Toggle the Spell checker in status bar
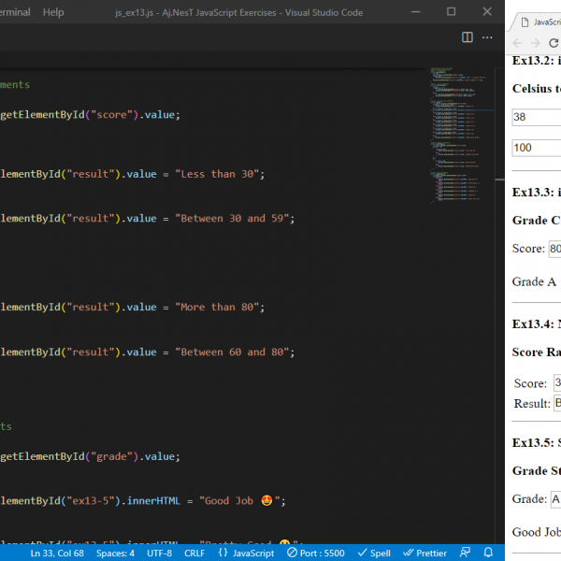This screenshot has height=561, width=561. (x=374, y=553)
